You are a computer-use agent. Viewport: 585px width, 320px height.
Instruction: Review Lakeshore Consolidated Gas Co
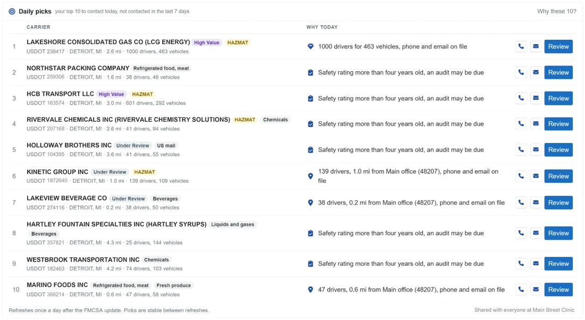[x=558, y=47]
